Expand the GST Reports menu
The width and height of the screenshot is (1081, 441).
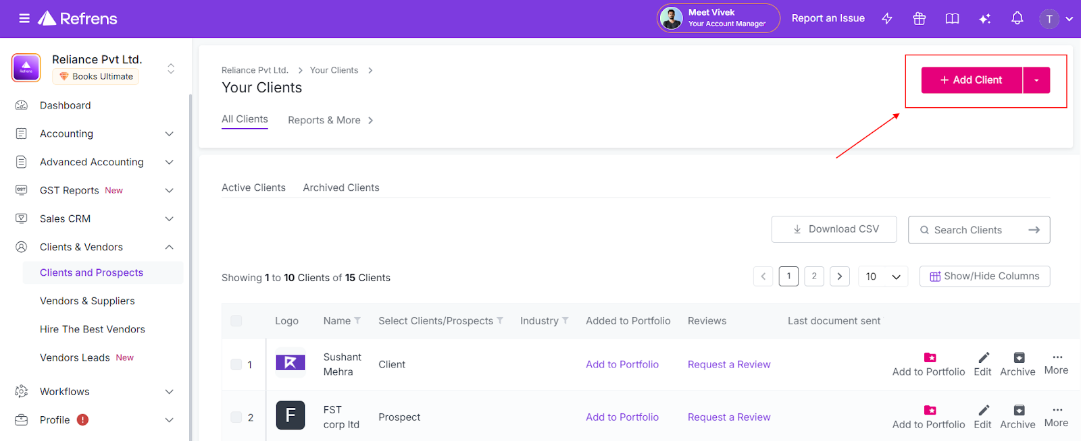coord(170,190)
